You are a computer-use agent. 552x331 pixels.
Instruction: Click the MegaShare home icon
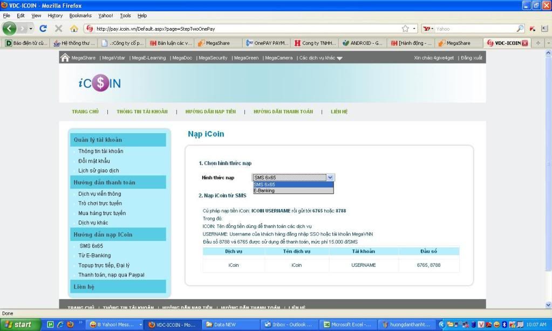point(65,58)
